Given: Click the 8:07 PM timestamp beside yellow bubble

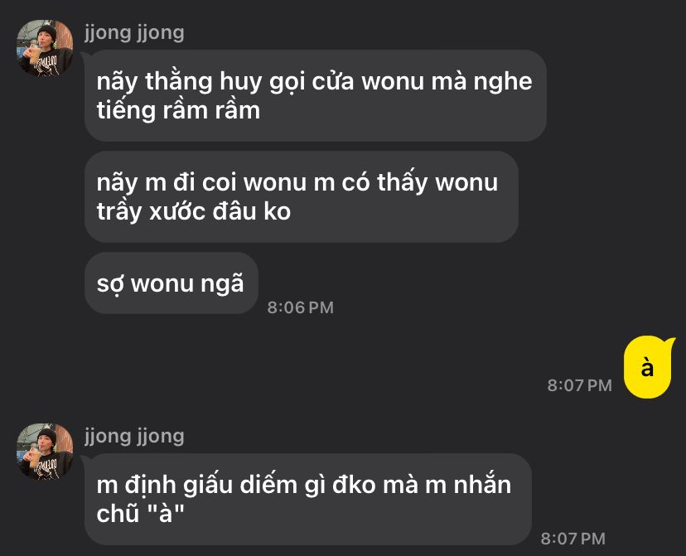Looking at the screenshot, I should 579,385.
